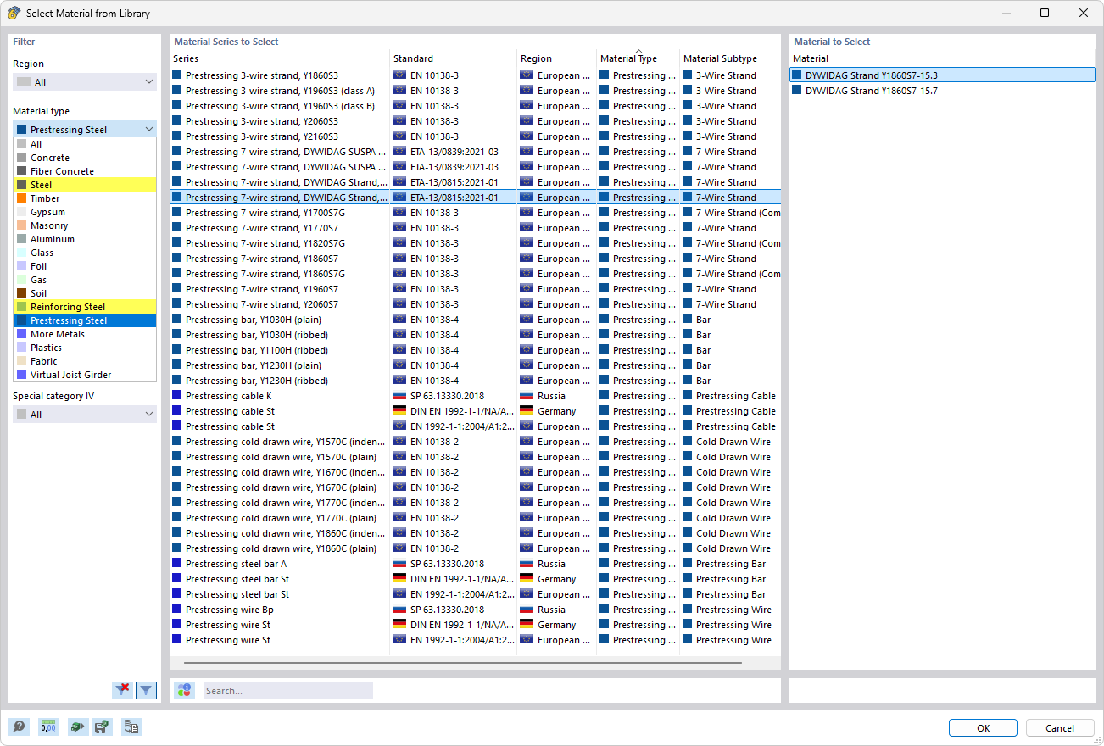Screen dimensions: 1104x746
Task: Enable the Reinforcing Steel filter
Action: [84, 306]
